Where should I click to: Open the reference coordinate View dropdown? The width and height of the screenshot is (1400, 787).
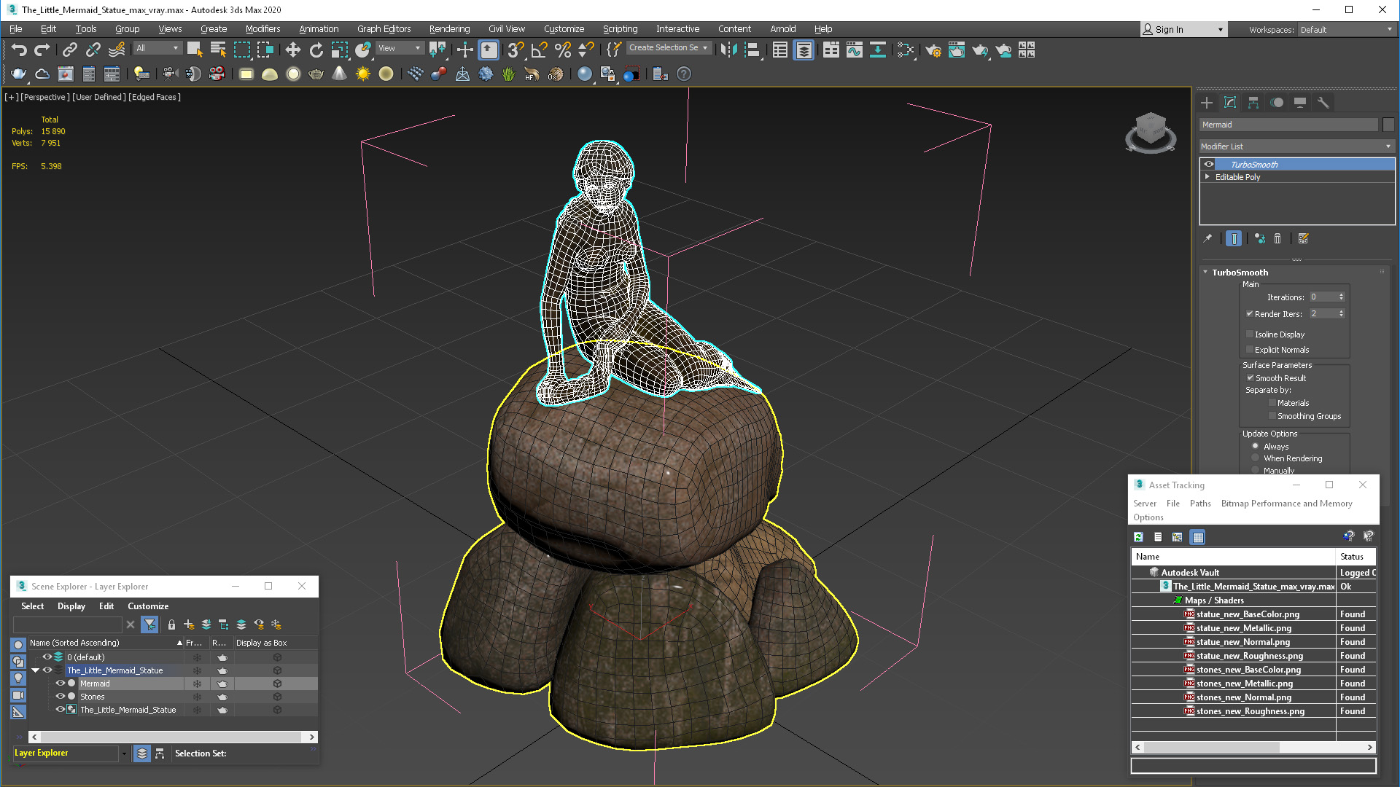click(x=400, y=48)
